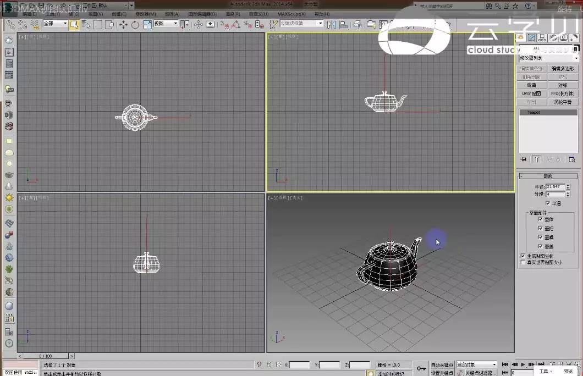Toggle Window/Crossing selection mode

click(109, 25)
